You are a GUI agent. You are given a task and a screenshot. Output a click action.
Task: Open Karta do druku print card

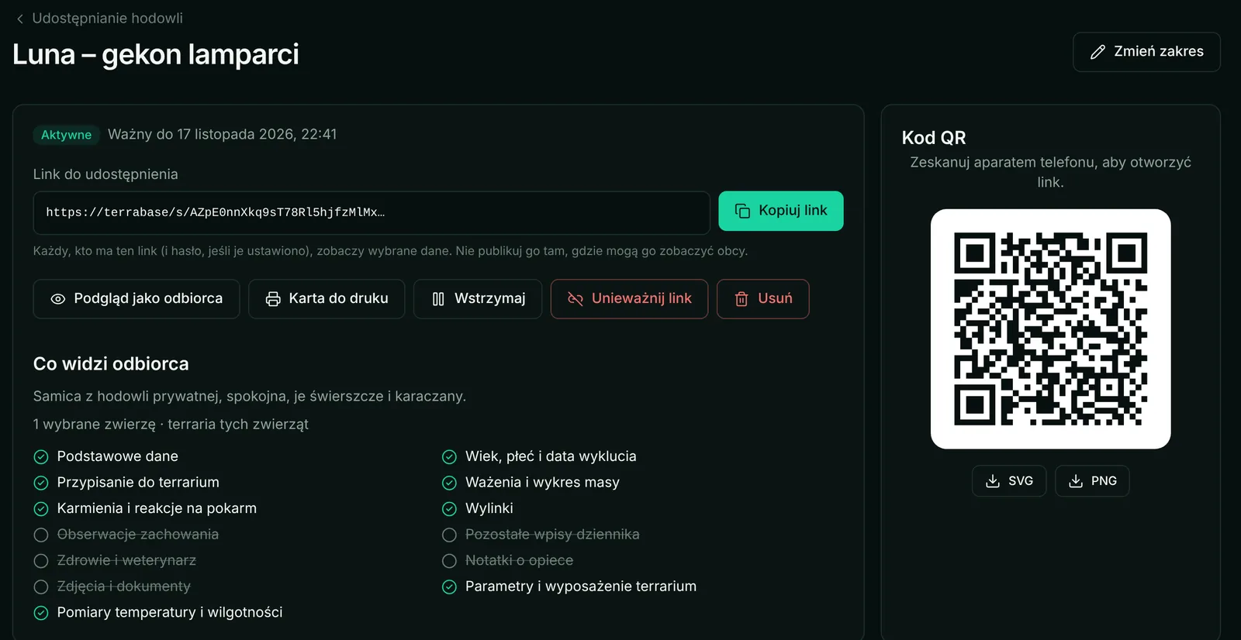pyautogui.click(x=327, y=299)
